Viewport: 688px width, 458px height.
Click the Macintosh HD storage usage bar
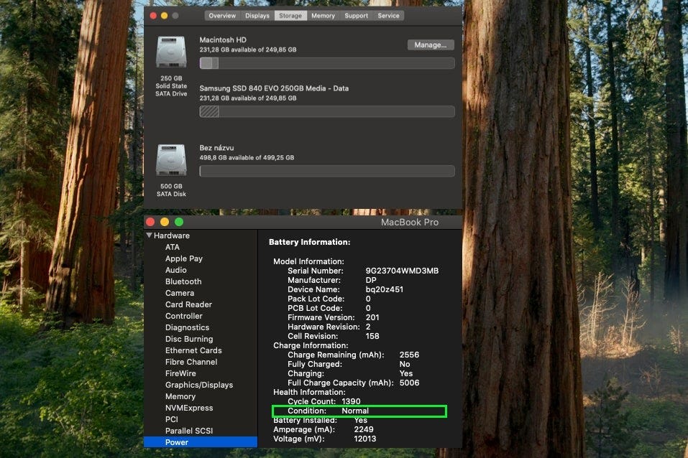[x=326, y=63]
